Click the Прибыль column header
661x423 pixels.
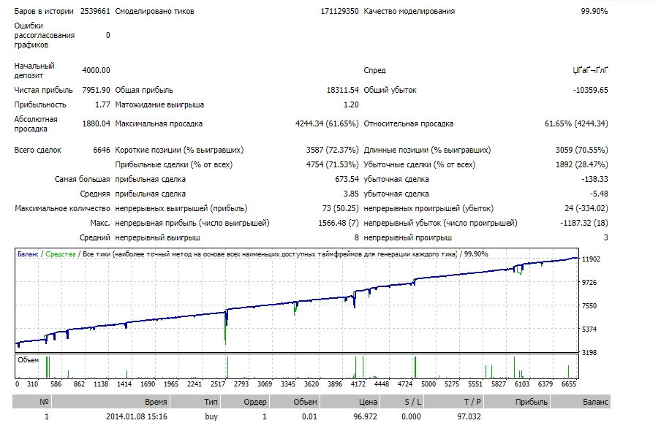pyautogui.click(x=516, y=402)
